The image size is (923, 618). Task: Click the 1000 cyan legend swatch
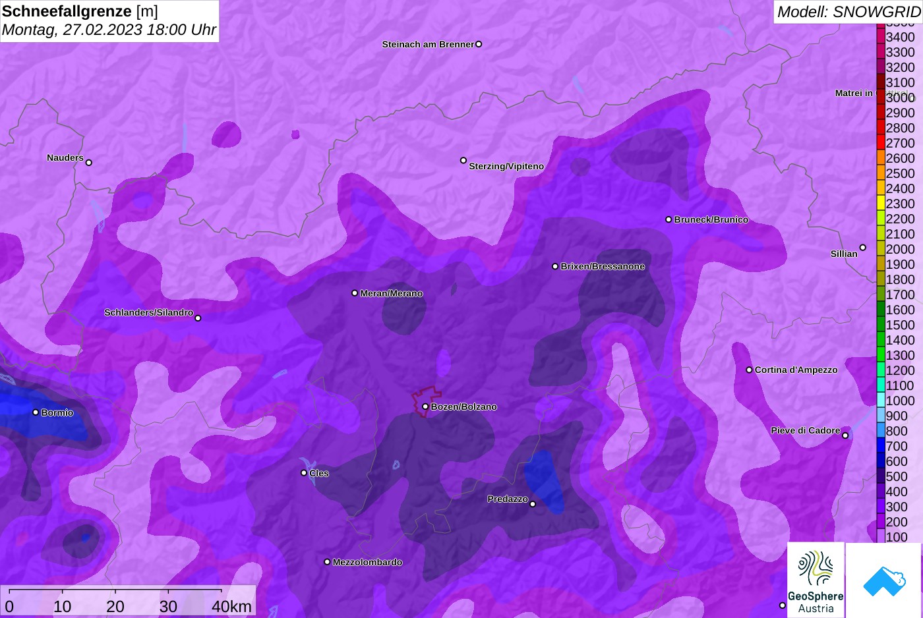881,400
